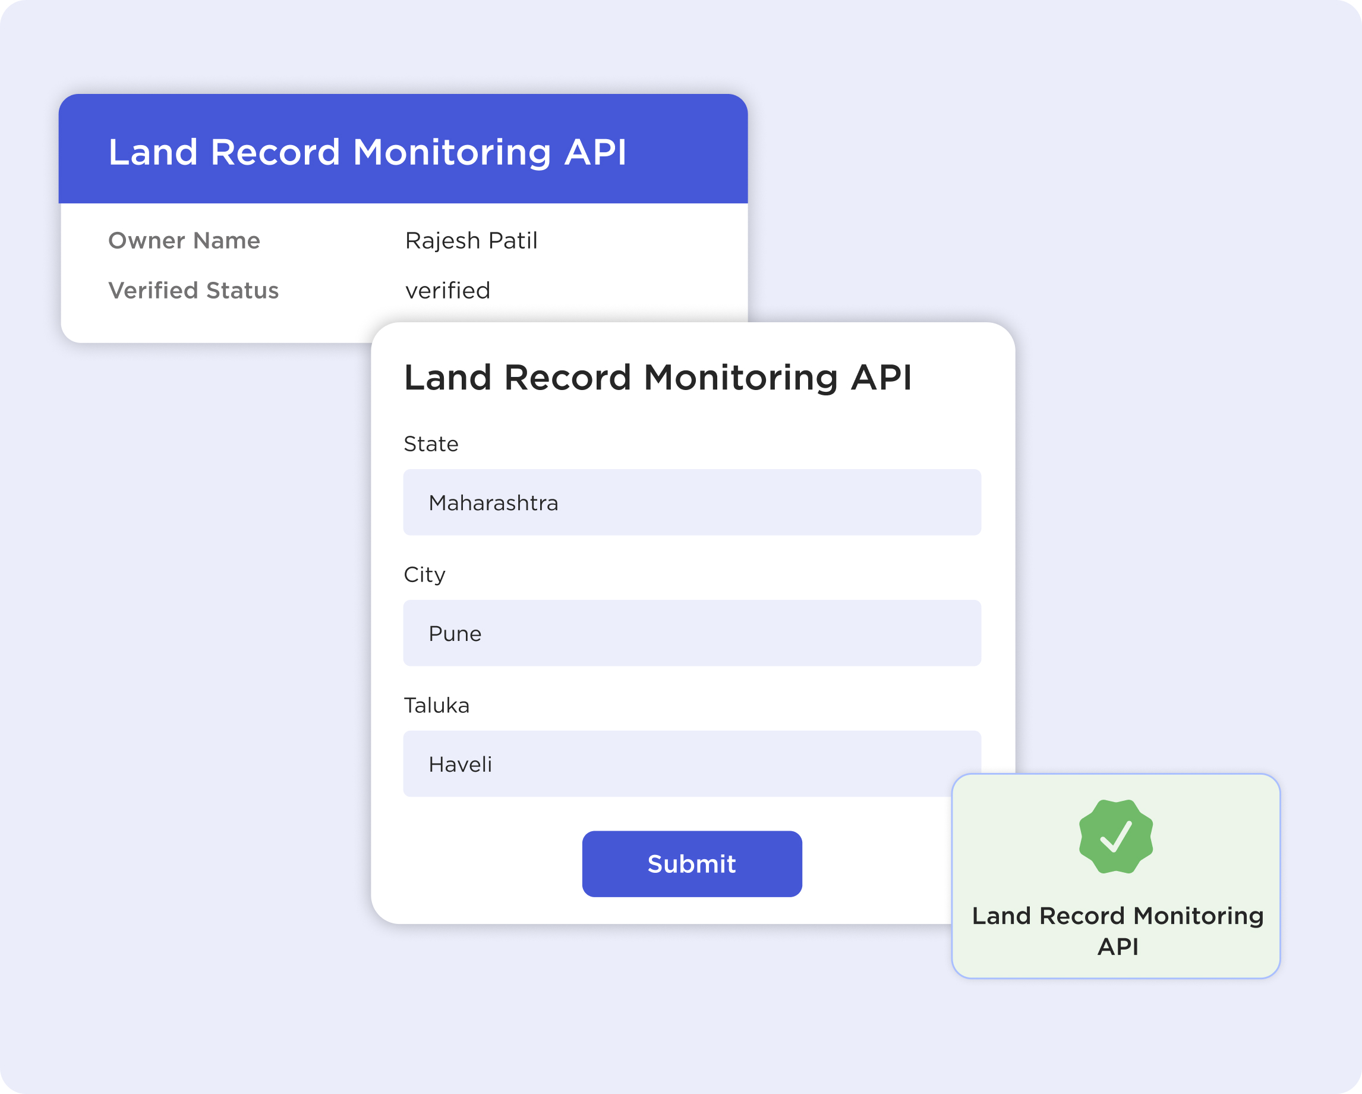Click the Haveli text in Taluka field
This screenshot has height=1094, width=1362.
pos(459,765)
